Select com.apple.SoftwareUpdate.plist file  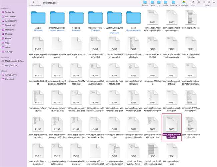[x=153, y=124]
